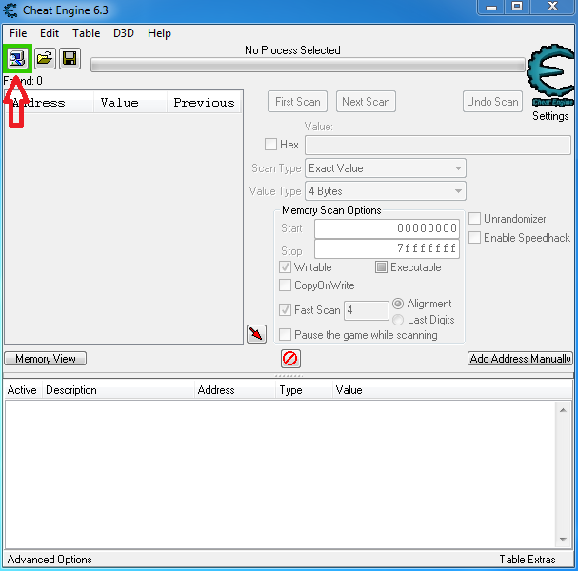Click the open folder load table icon

click(45, 58)
